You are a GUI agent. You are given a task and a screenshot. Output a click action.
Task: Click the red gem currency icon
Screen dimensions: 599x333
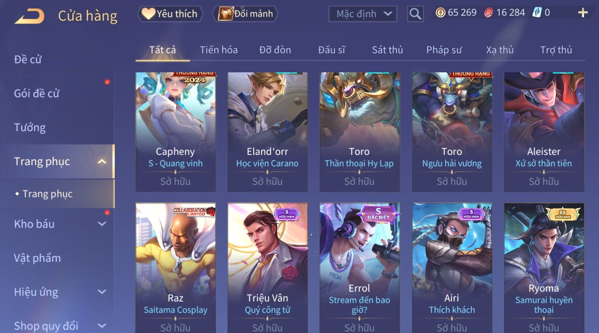pos(488,13)
